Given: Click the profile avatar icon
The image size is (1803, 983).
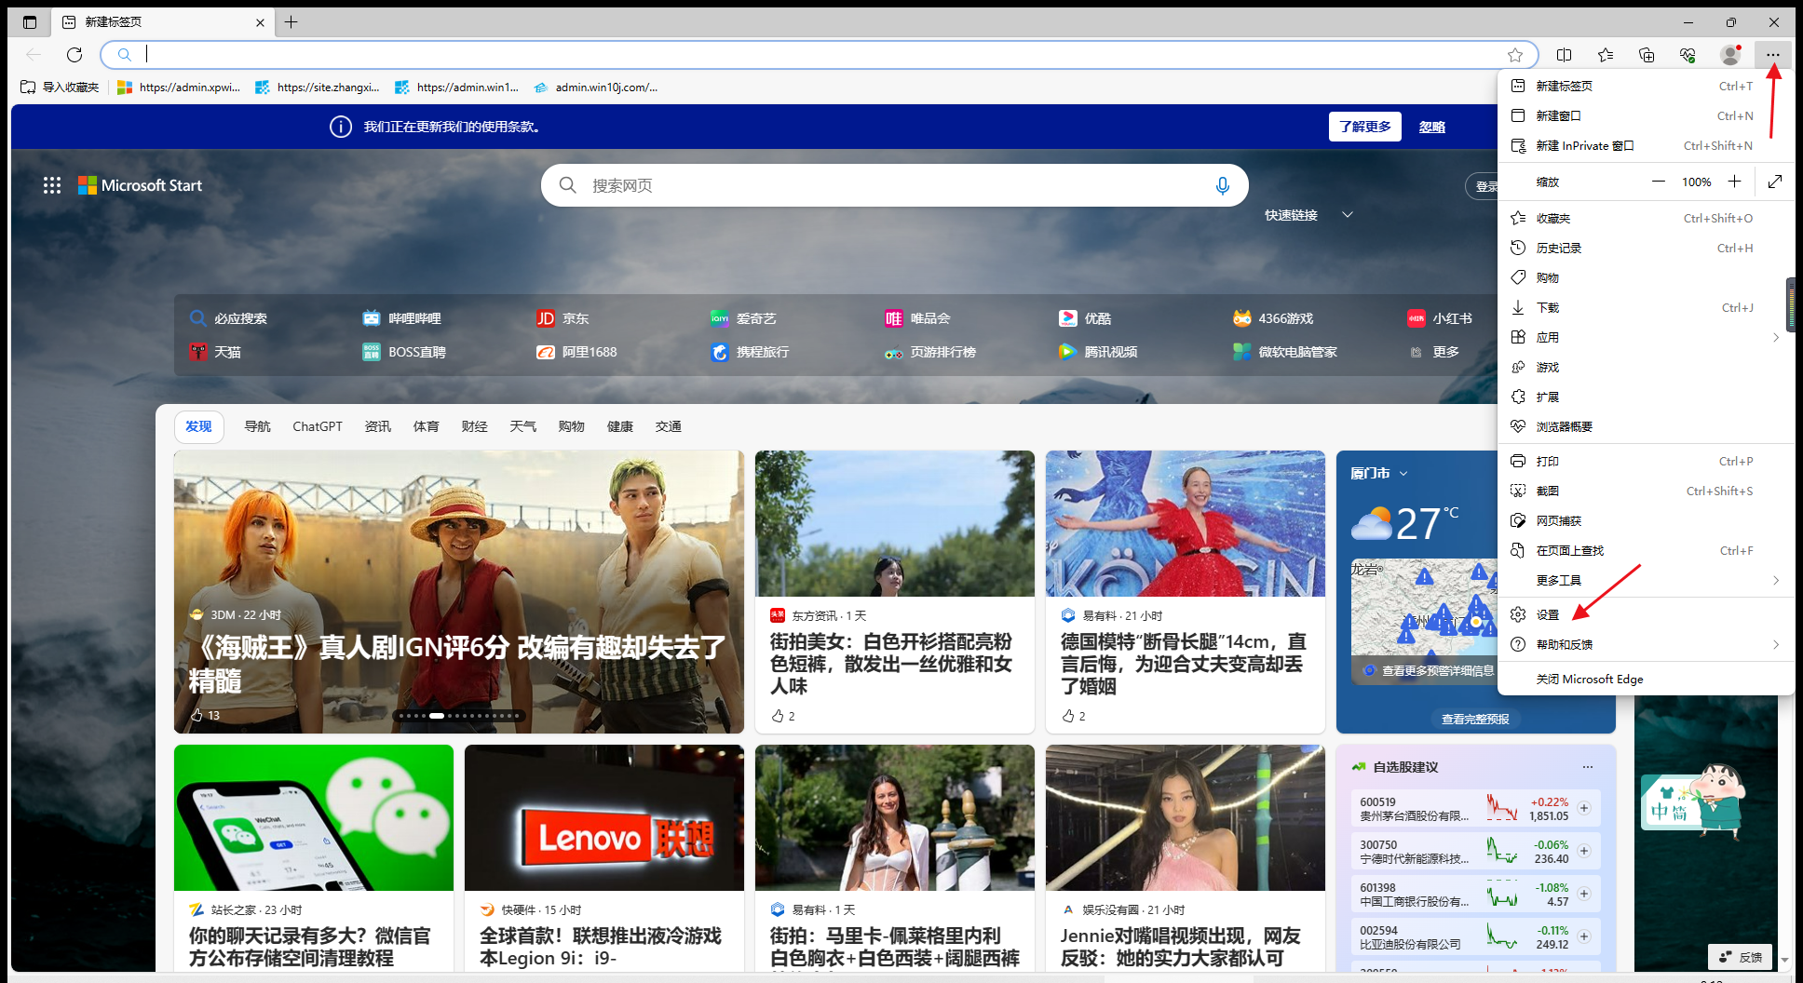Looking at the screenshot, I should click(x=1730, y=55).
